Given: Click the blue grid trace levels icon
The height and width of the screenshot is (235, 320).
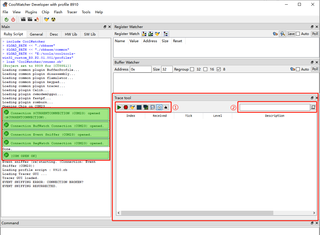Looking at the screenshot, I should [x=139, y=107].
